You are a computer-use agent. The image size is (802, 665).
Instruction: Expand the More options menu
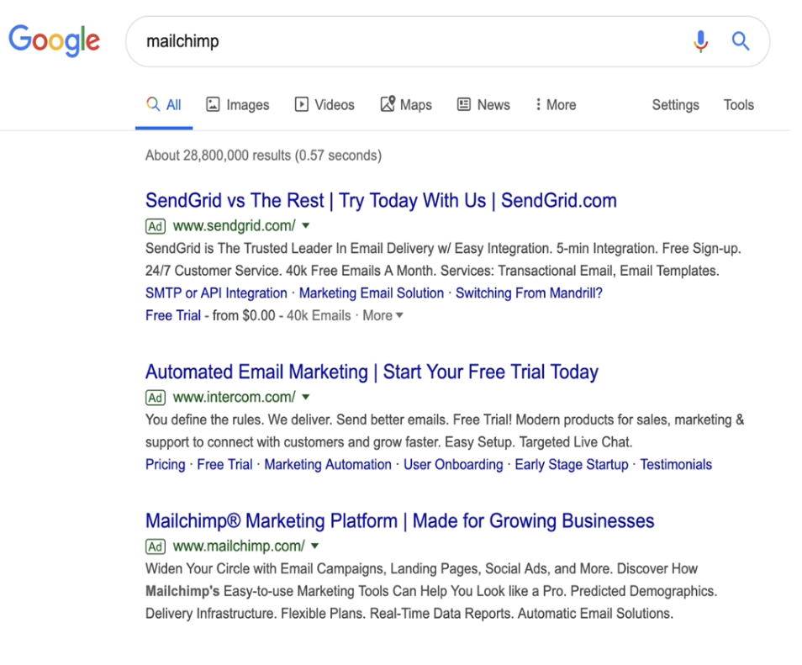(x=556, y=105)
